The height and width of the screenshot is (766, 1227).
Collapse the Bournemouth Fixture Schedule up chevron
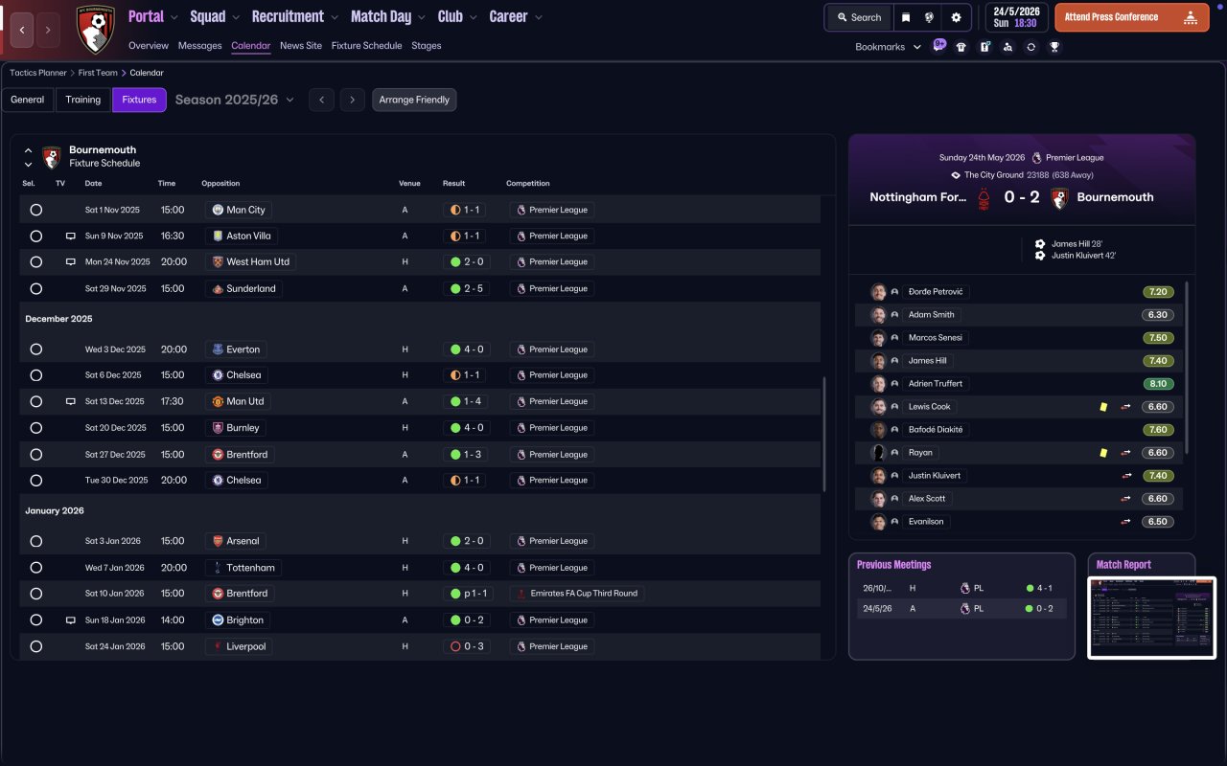pos(28,150)
